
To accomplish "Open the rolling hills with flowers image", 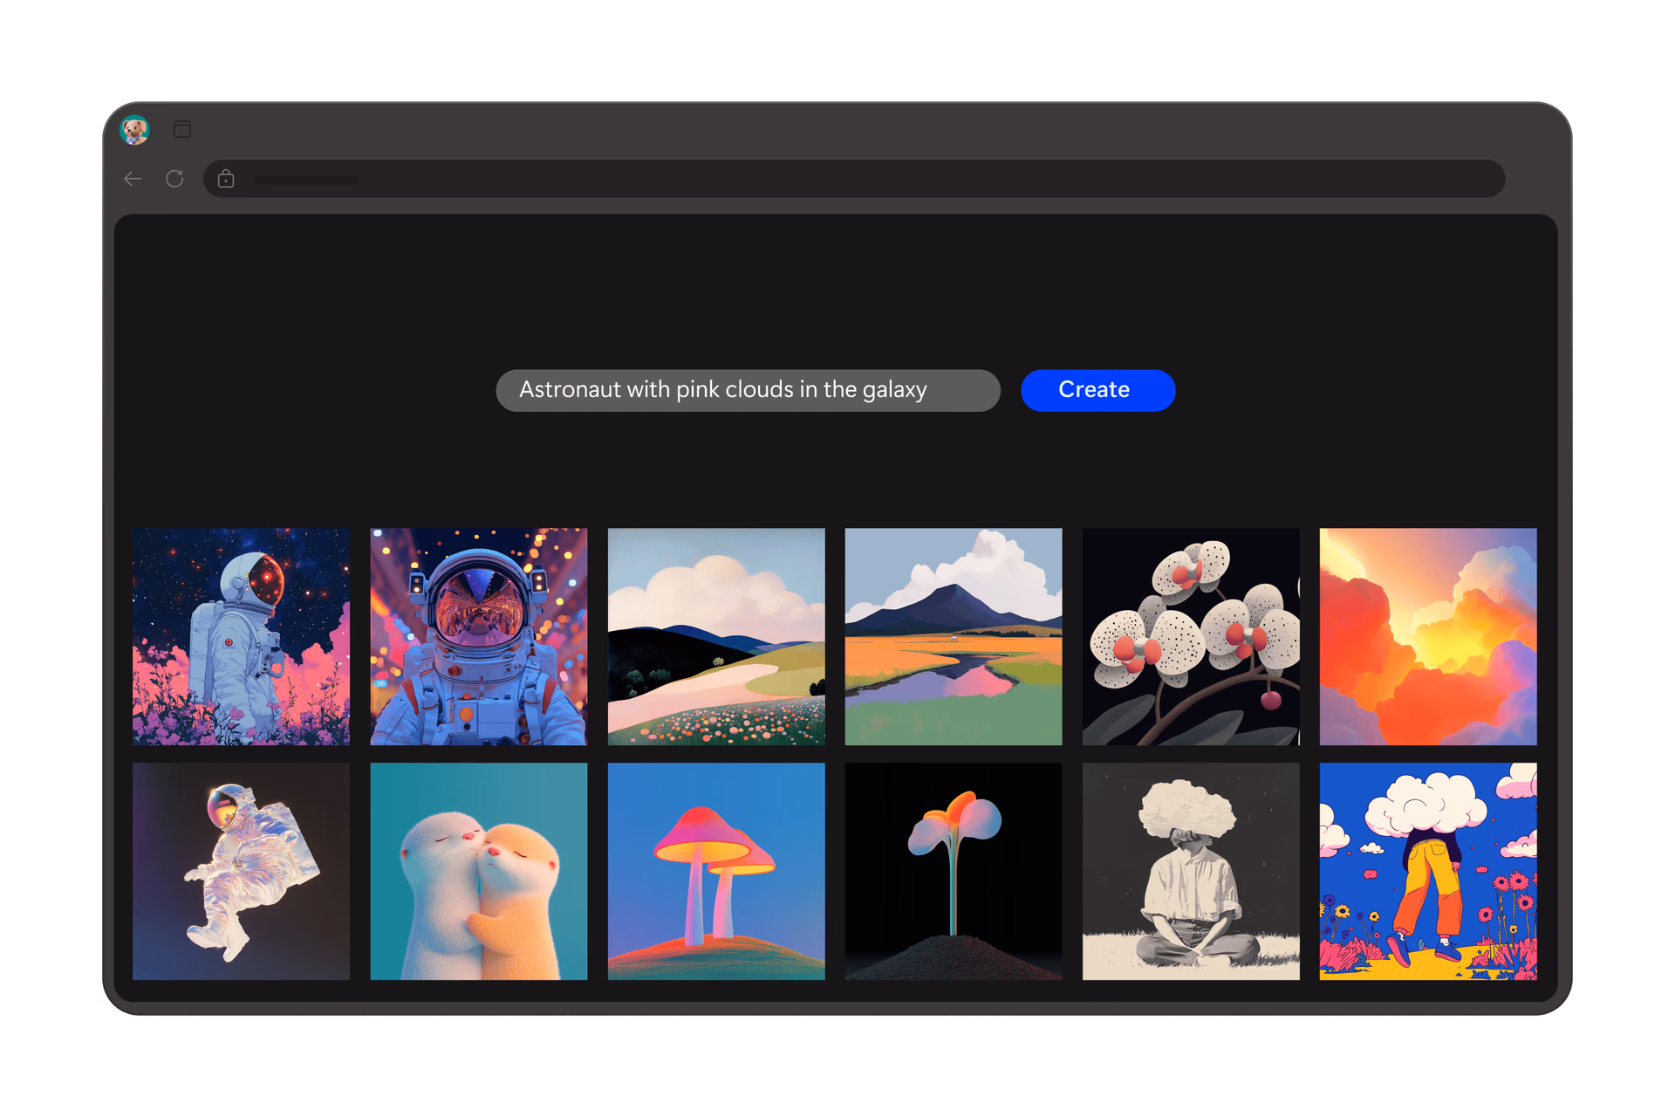I will point(715,636).
